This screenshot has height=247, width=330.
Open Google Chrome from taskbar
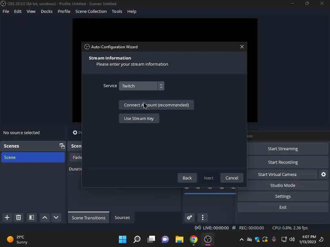[x=194, y=239]
